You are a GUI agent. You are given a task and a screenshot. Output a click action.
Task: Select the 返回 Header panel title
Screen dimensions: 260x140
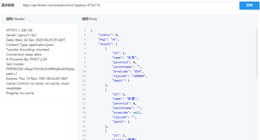pyautogui.click(x=16, y=19)
